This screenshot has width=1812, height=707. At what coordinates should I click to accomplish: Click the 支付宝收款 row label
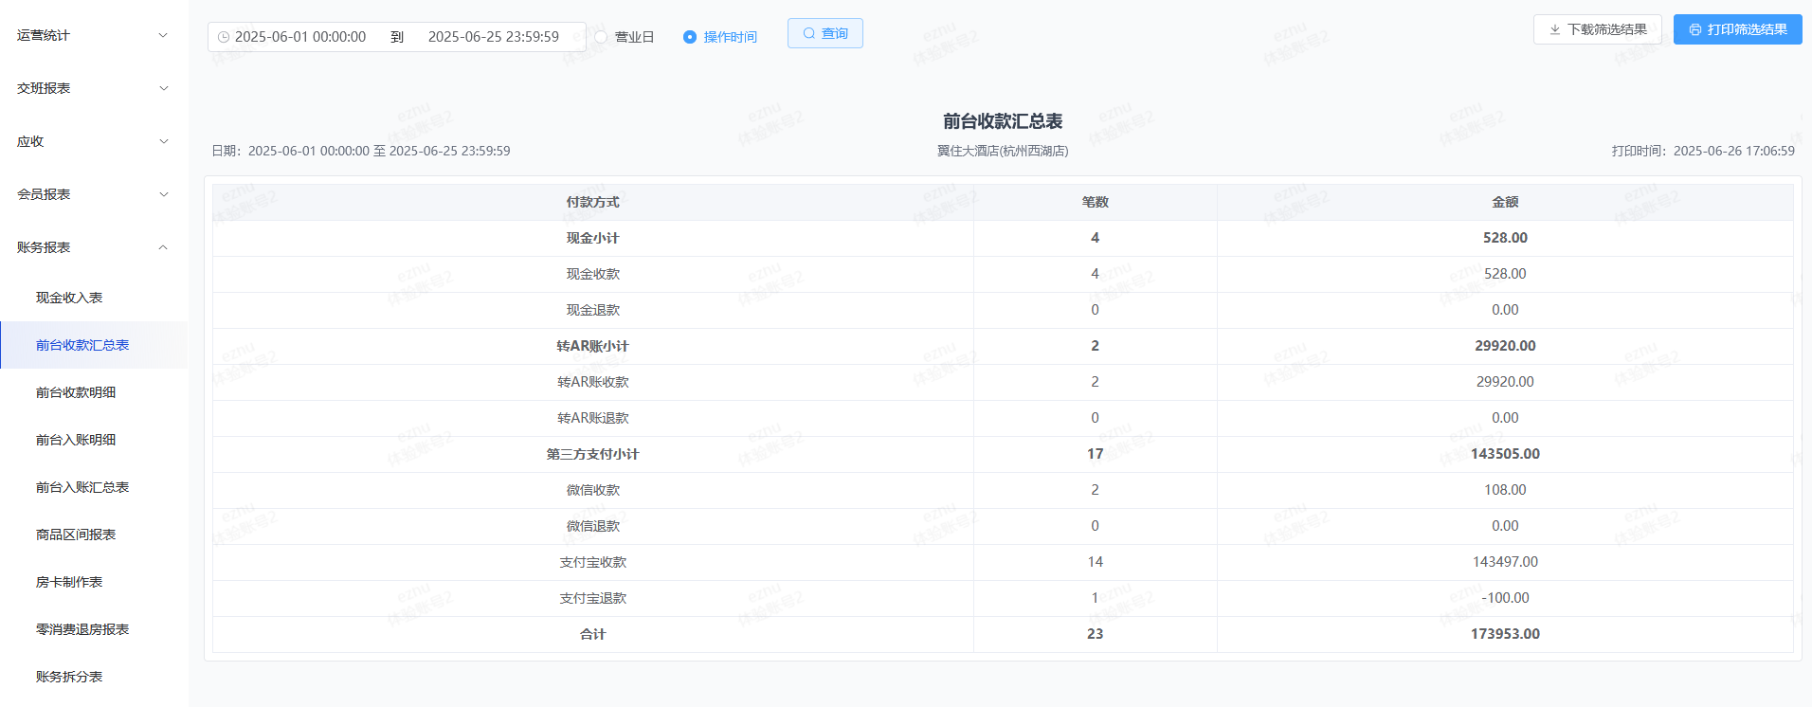592,562
